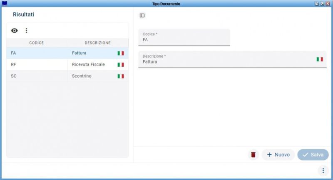
Task: Click the Risultati heading
Action: point(23,15)
